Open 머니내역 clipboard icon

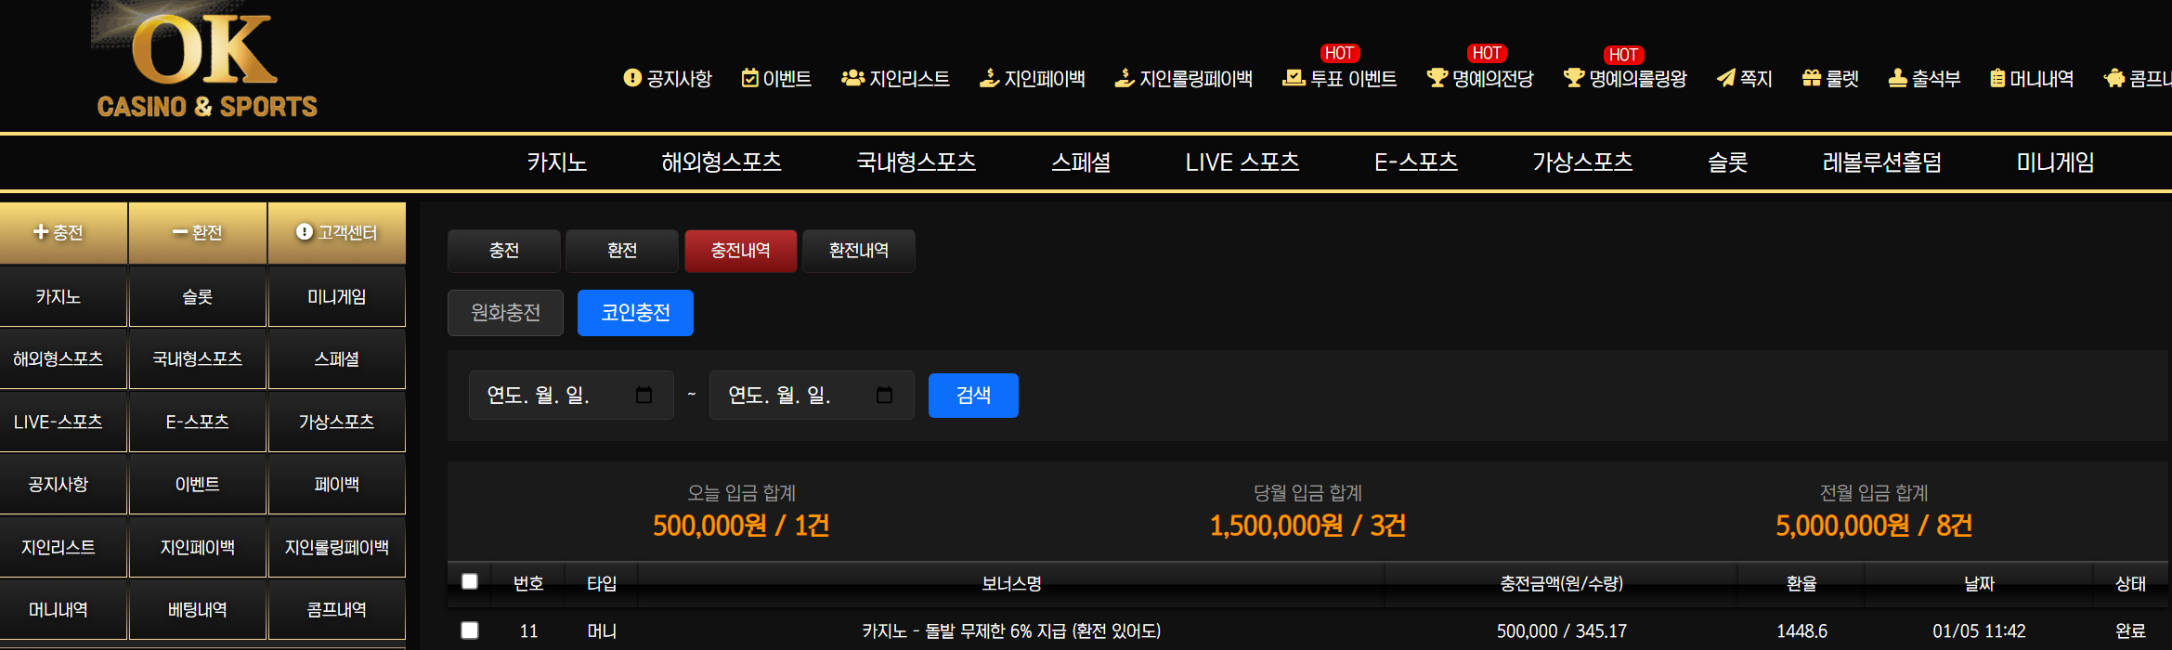(x=1996, y=78)
